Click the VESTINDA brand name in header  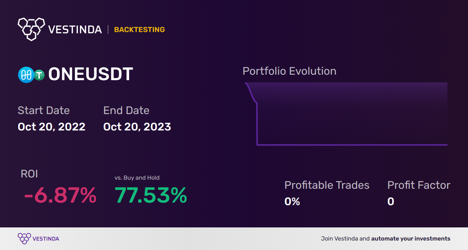pyautogui.click(x=75, y=30)
